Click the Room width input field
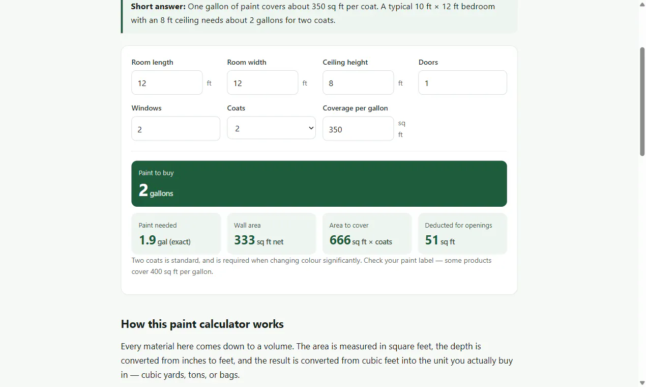 (x=262, y=82)
